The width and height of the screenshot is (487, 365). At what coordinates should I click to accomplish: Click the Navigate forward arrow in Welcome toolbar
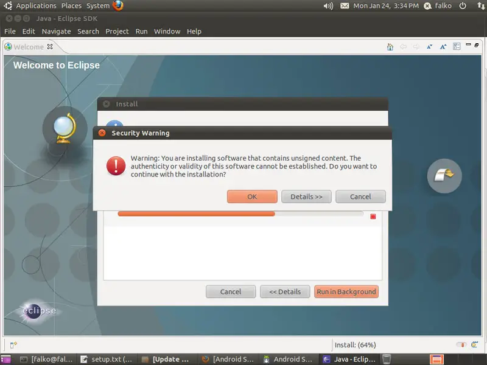click(x=416, y=47)
